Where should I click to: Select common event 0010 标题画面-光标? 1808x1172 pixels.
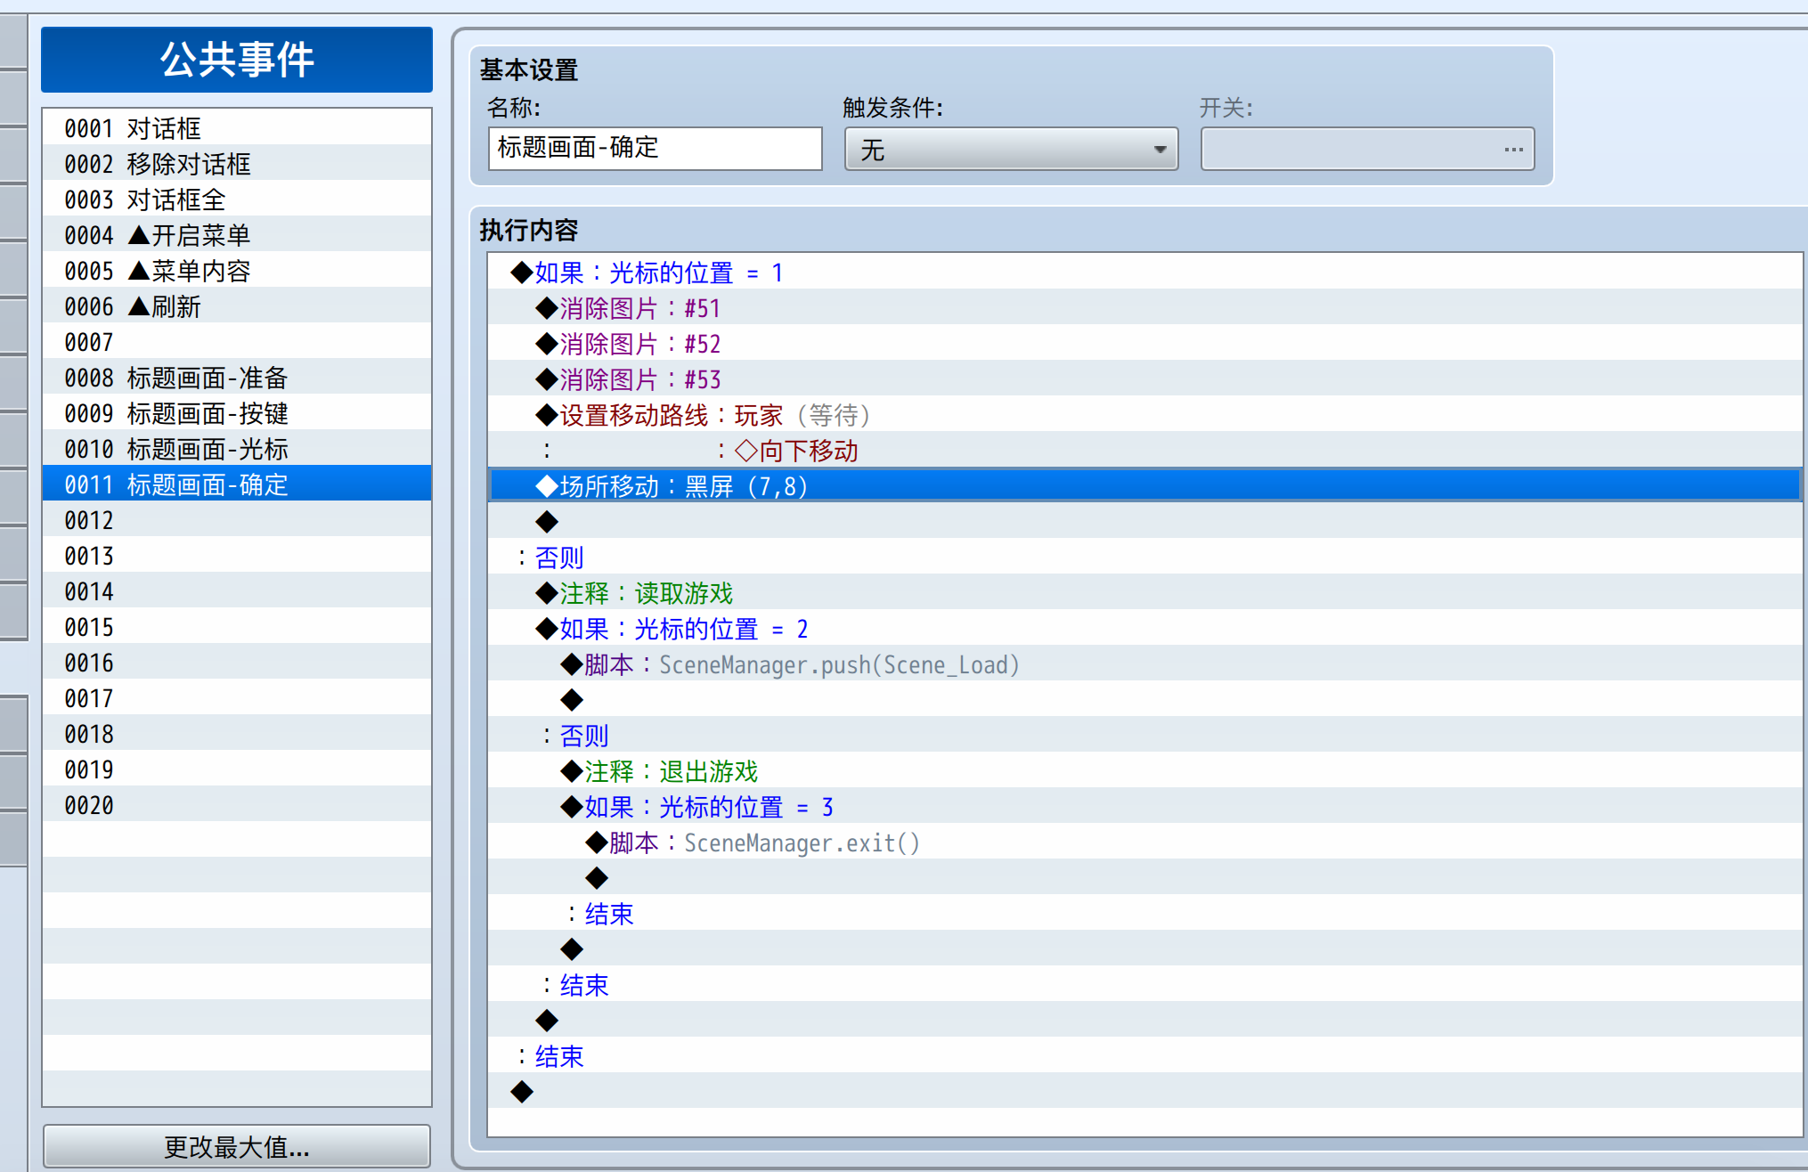[x=237, y=448]
